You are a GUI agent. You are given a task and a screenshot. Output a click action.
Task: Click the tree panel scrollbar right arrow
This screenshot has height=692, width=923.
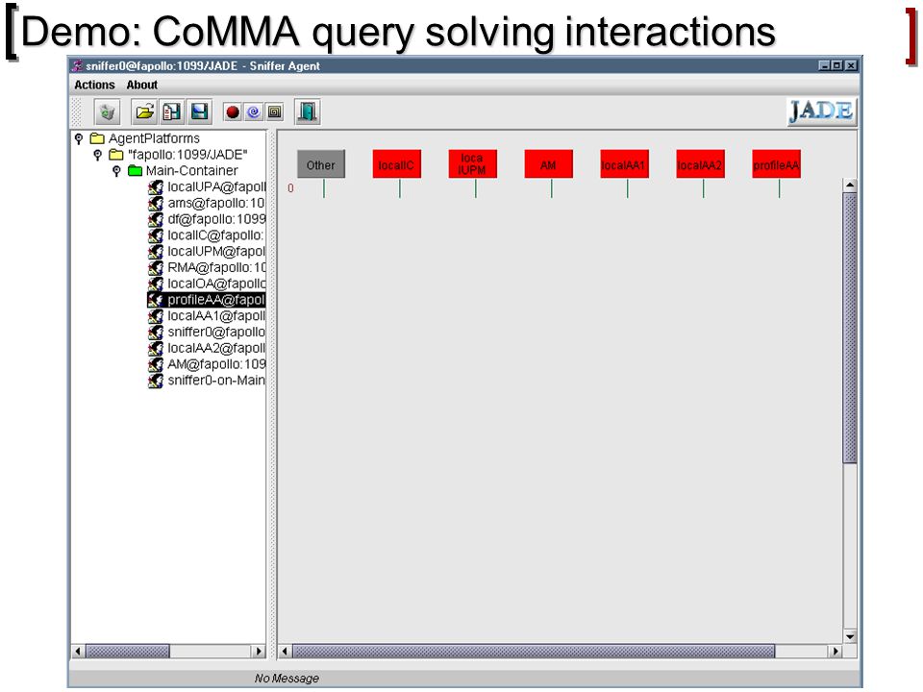click(258, 651)
